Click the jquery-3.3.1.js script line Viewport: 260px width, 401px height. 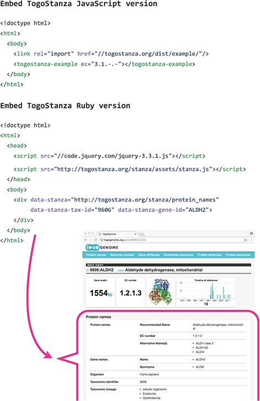[109, 156]
